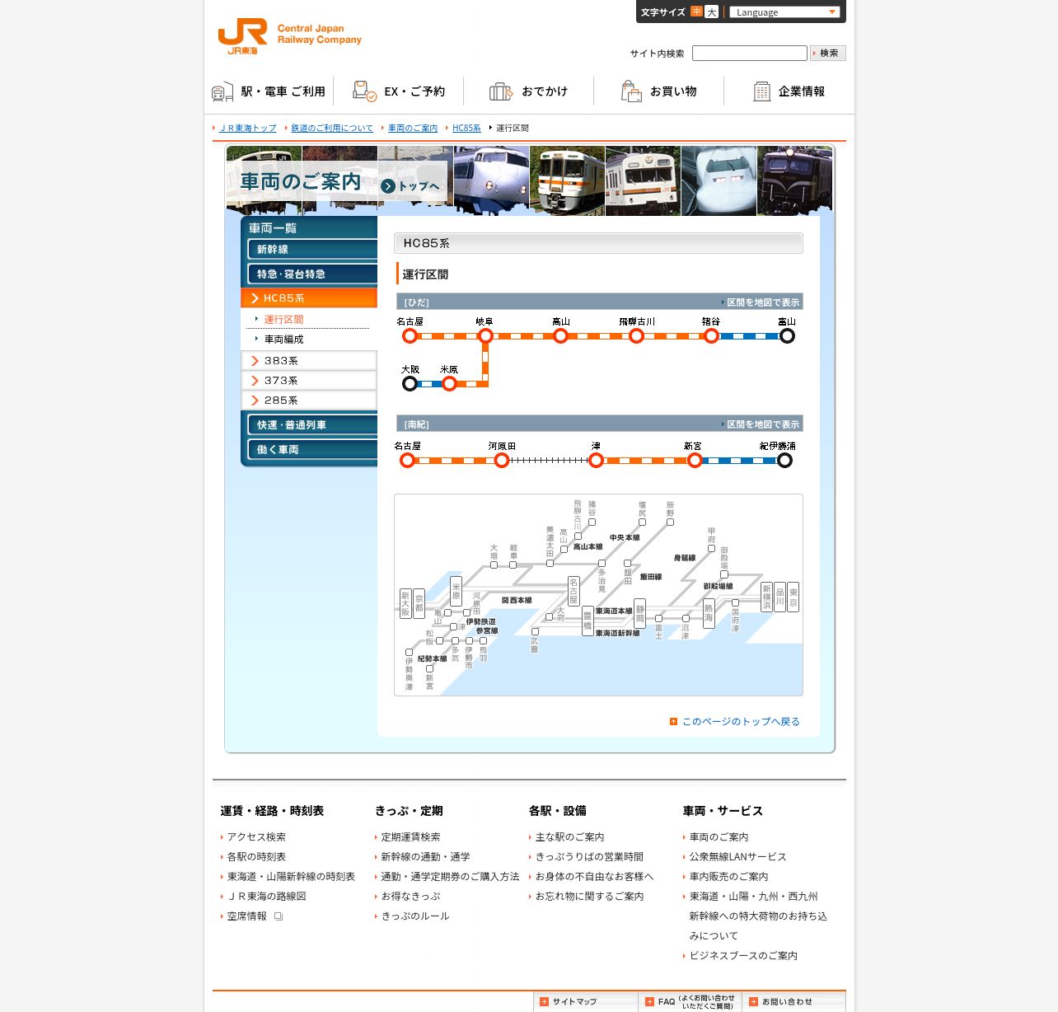
Task: Click the route network map image
Action: pos(598,595)
